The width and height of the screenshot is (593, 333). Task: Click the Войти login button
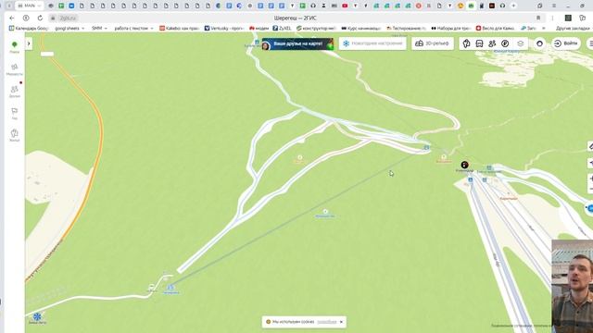[x=565, y=43]
